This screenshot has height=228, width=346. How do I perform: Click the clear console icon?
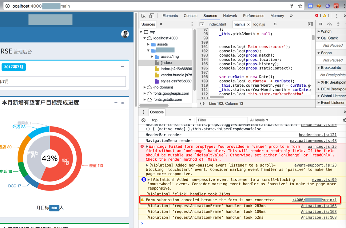click(144, 120)
